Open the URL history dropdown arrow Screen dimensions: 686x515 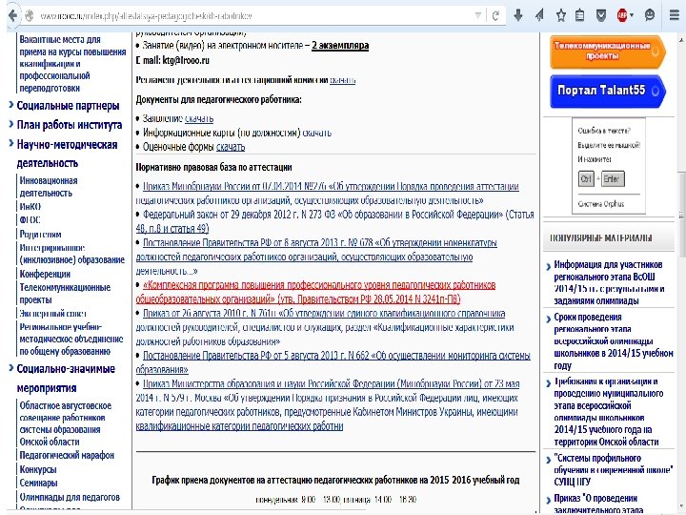[477, 16]
